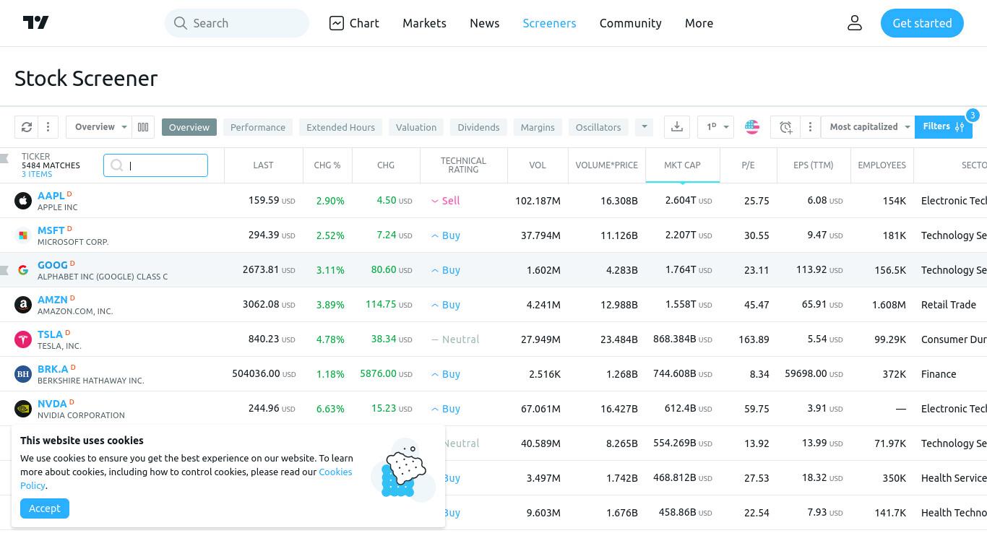987x533 pixels.
Task: Select the Overview tab
Action: pyautogui.click(x=189, y=127)
